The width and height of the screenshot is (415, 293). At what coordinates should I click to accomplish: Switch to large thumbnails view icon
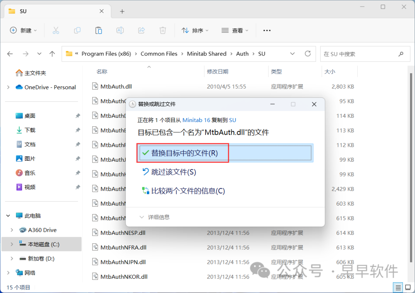[x=408, y=287]
